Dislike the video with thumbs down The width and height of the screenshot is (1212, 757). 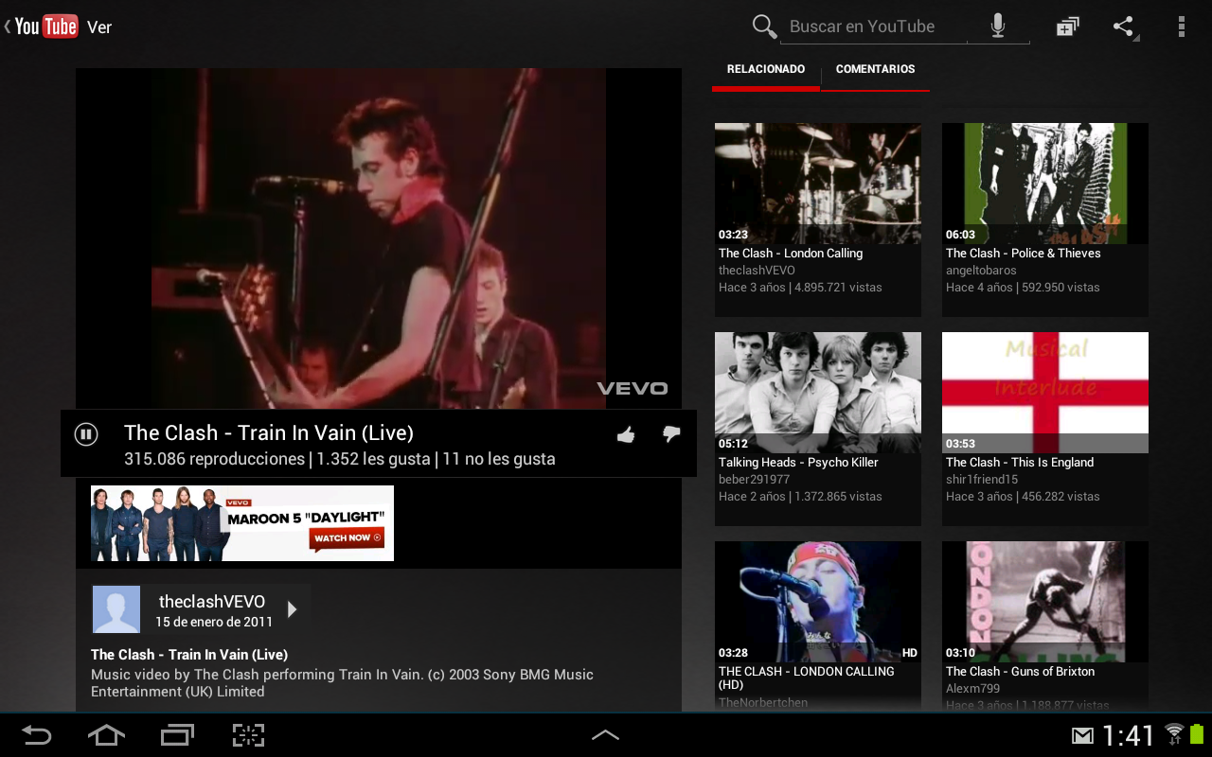tap(671, 434)
